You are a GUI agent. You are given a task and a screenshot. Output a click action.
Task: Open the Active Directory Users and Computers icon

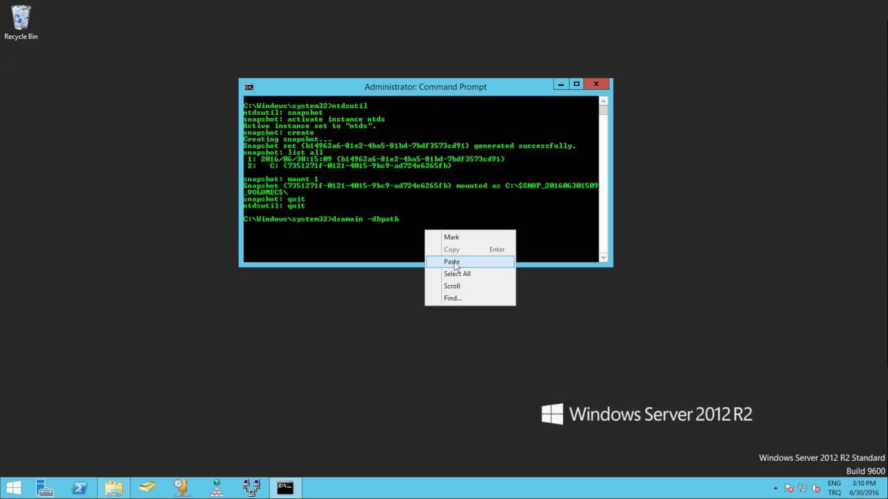250,487
